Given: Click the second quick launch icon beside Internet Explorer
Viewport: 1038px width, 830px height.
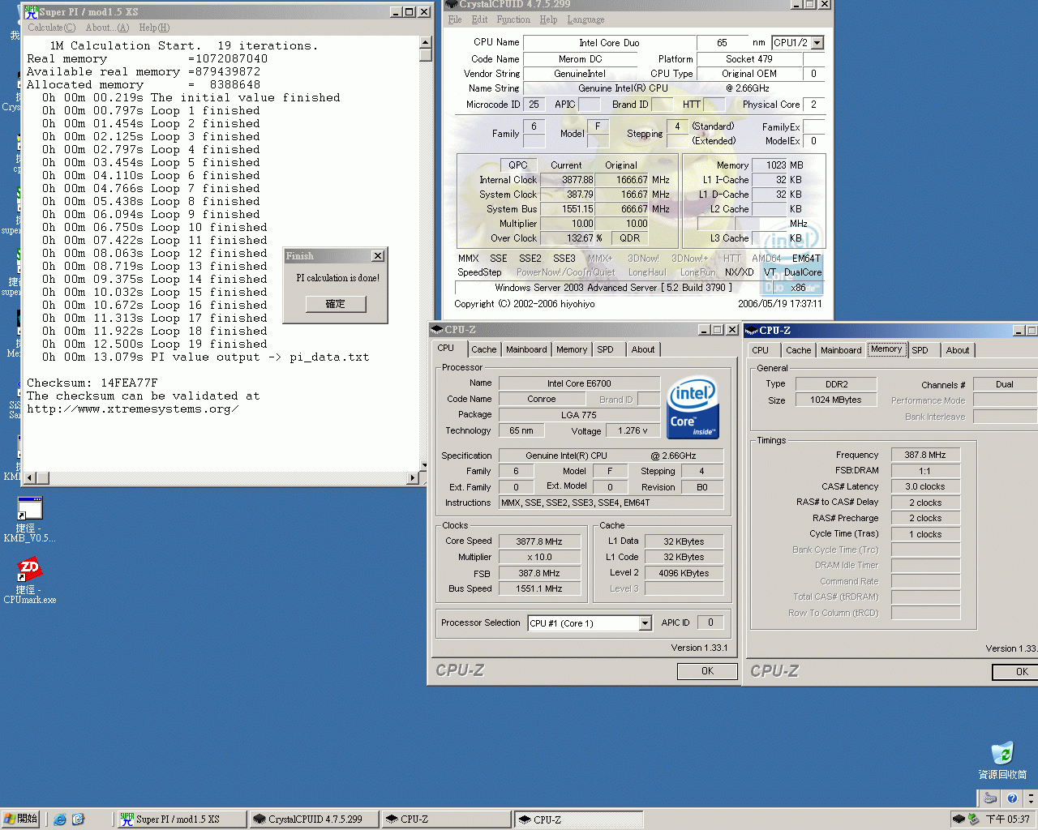Looking at the screenshot, I should coord(78,819).
